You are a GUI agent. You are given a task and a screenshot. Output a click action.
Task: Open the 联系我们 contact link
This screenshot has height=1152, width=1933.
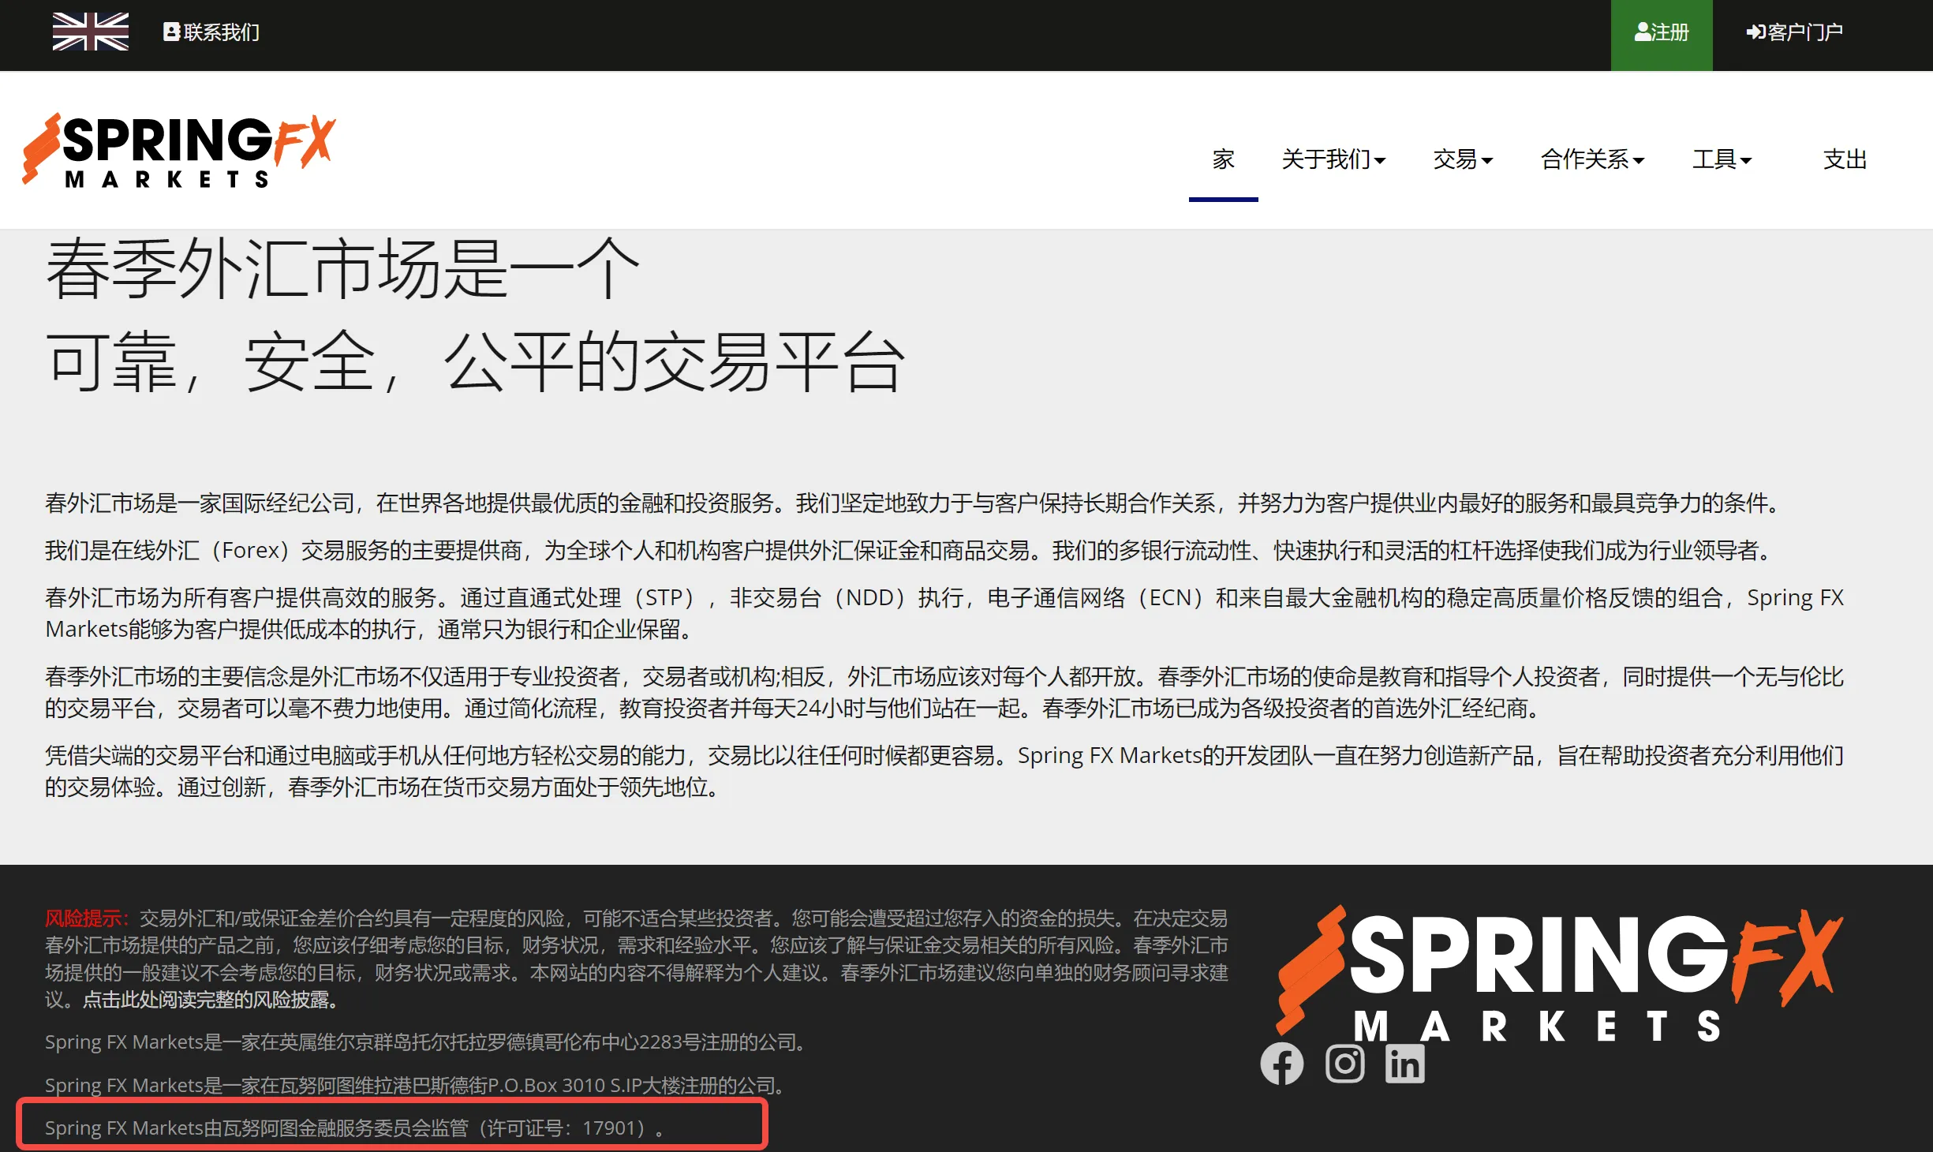(211, 32)
